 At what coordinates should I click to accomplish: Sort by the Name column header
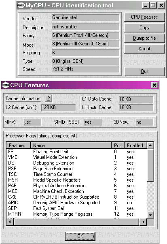pos(71,146)
